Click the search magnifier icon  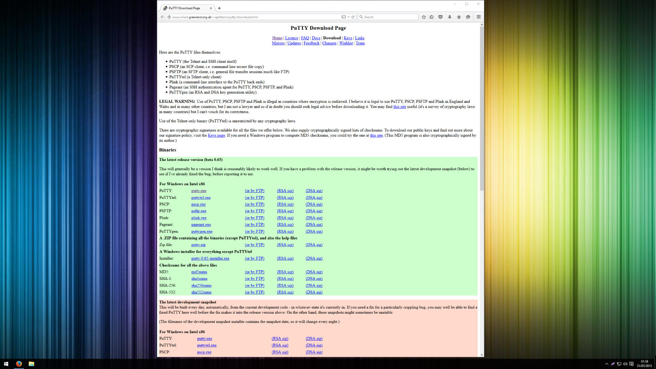pos(361,17)
